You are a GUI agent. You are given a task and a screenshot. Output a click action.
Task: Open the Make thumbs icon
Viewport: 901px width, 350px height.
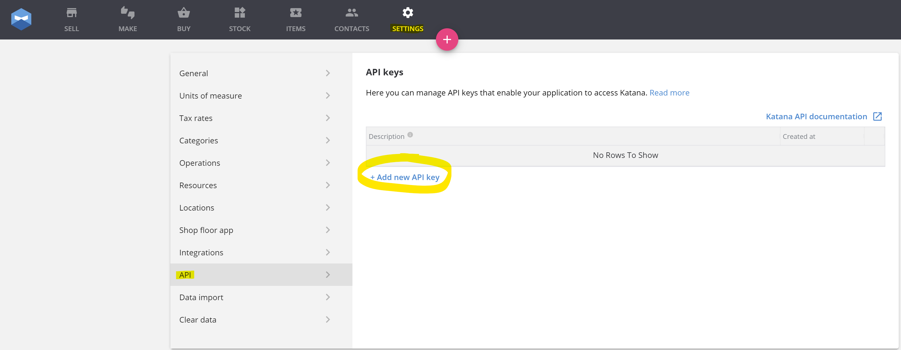128,13
